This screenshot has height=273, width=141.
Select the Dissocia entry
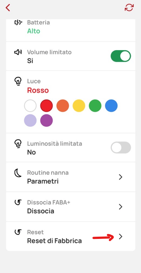[x=41, y=211]
